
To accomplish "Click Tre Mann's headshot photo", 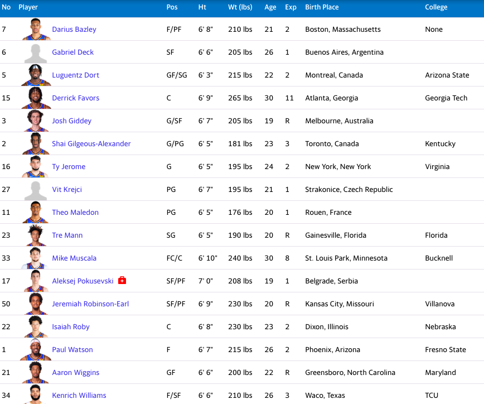I will coord(36,235).
